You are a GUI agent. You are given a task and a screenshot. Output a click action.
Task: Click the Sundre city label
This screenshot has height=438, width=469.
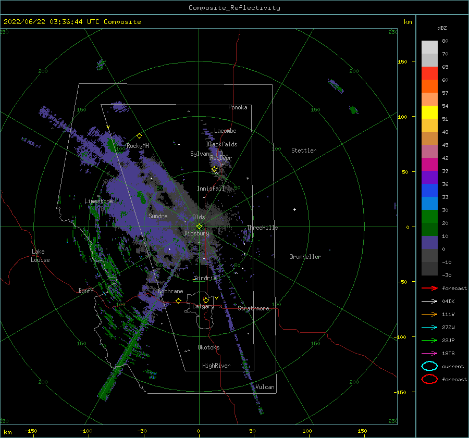pyautogui.click(x=158, y=216)
